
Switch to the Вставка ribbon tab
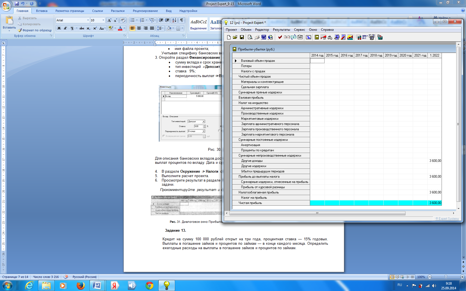point(42,11)
